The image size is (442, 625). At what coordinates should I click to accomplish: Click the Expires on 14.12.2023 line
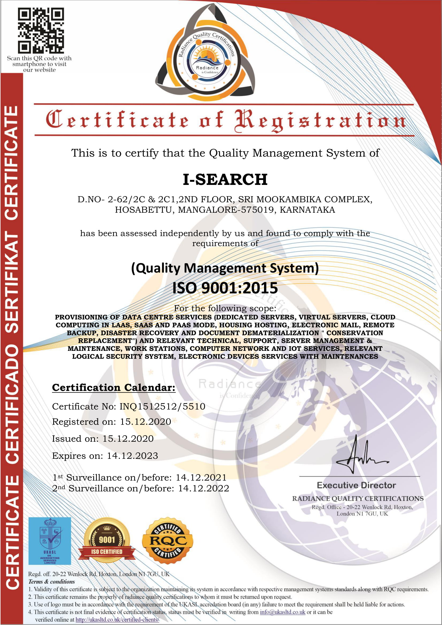[105, 456]
